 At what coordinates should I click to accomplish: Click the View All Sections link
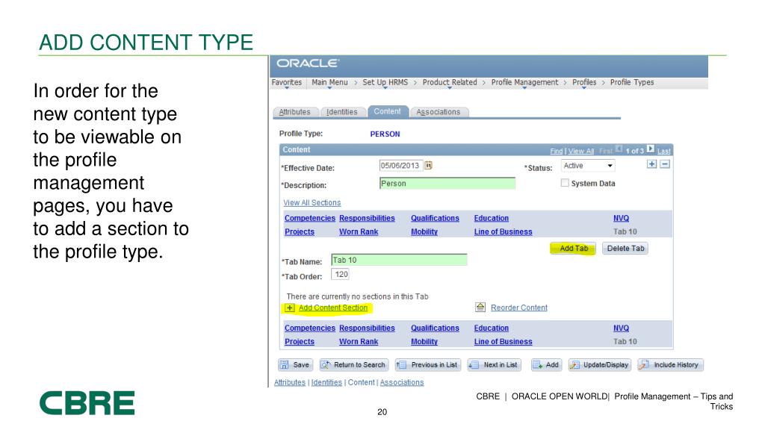click(312, 203)
